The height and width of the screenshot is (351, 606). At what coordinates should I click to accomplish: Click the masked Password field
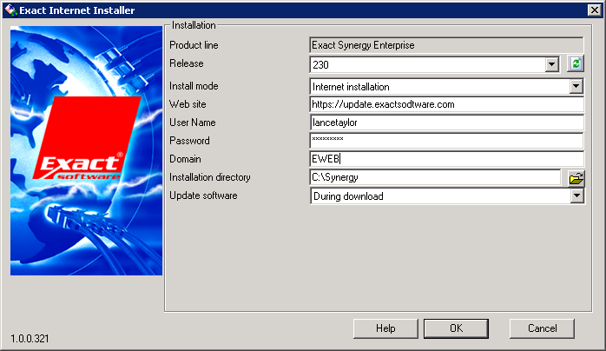[445, 141]
